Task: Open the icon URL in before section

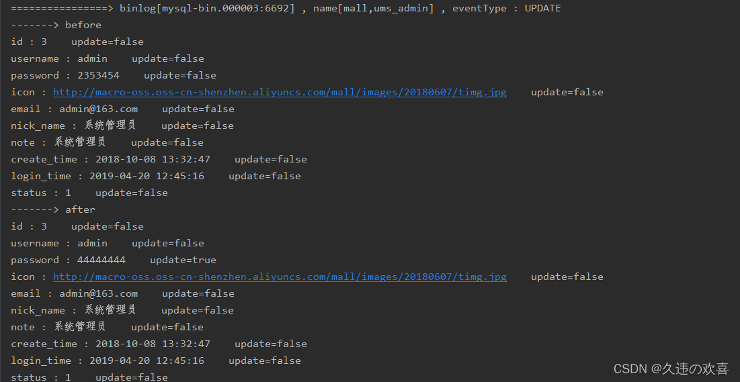Action: (280, 92)
